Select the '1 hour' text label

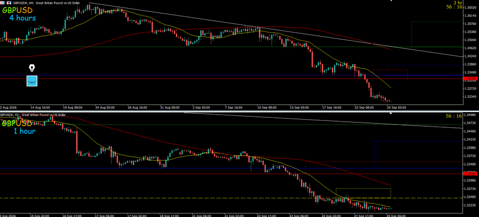[x=24, y=131]
